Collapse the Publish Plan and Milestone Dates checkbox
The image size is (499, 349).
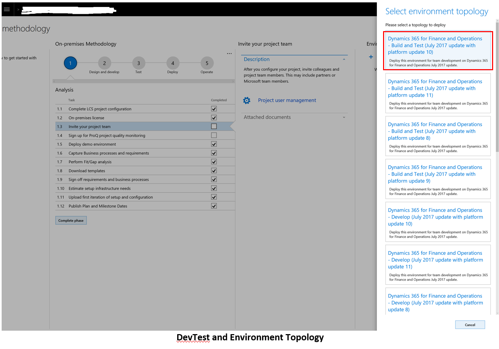point(214,205)
